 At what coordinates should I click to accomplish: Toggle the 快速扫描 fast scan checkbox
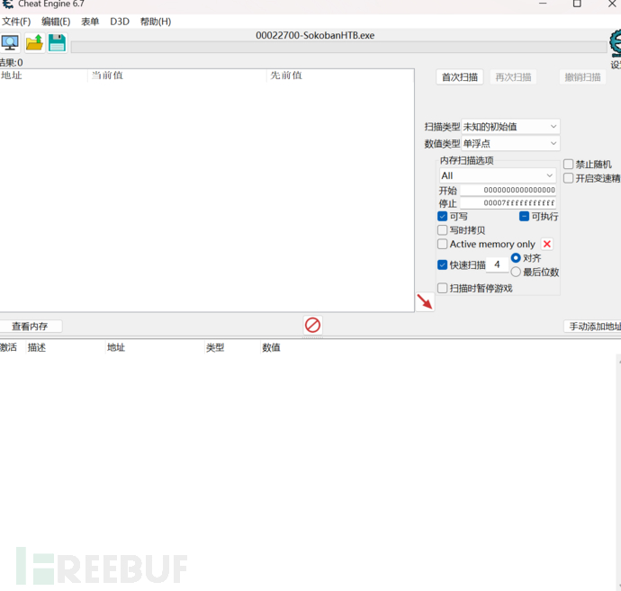point(443,264)
